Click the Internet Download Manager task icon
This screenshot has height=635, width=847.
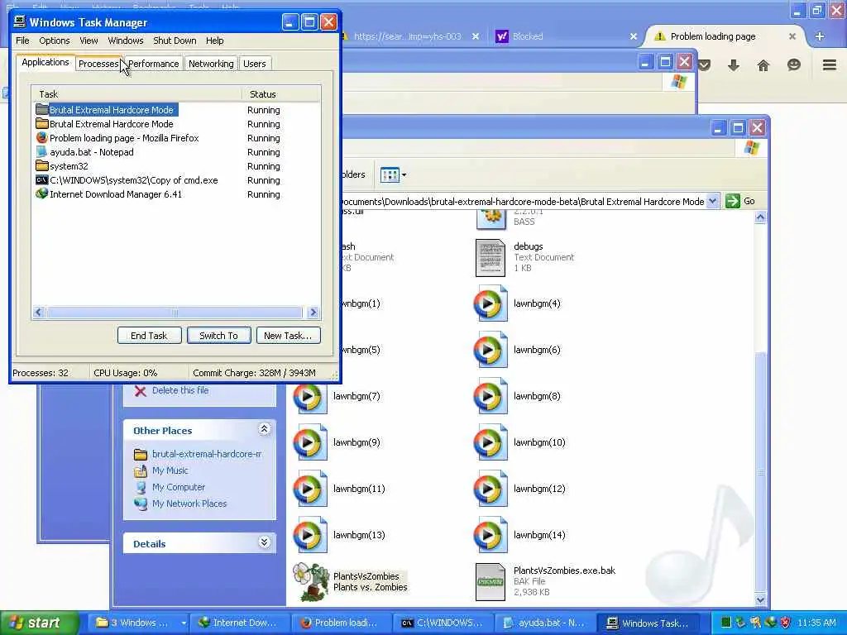pyautogui.click(x=41, y=193)
